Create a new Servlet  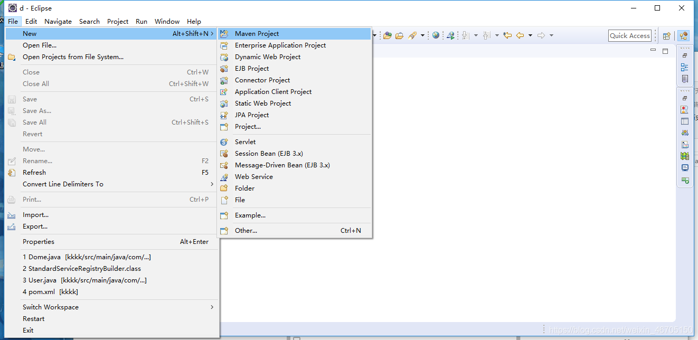click(295, 142)
